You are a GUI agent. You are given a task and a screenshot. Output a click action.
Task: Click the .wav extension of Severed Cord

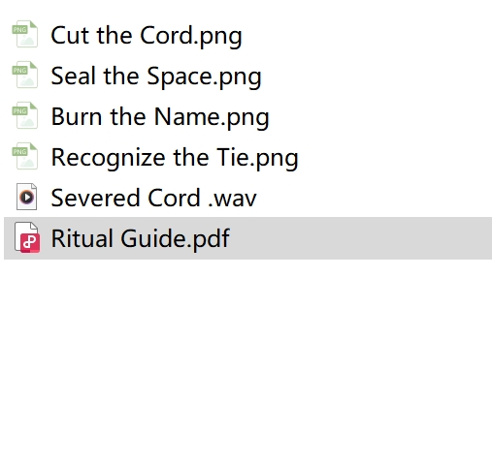(x=232, y=199)
